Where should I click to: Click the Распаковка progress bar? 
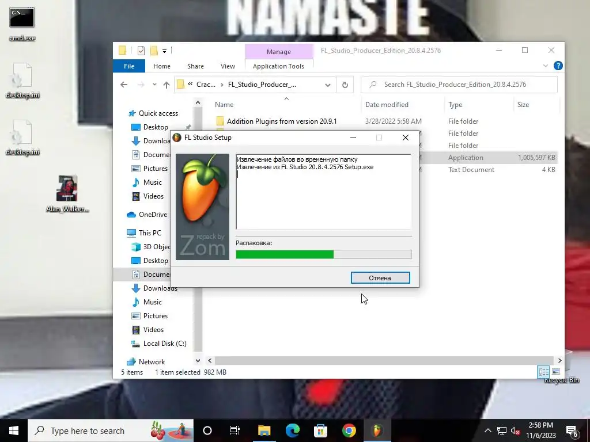click(324, 254)
